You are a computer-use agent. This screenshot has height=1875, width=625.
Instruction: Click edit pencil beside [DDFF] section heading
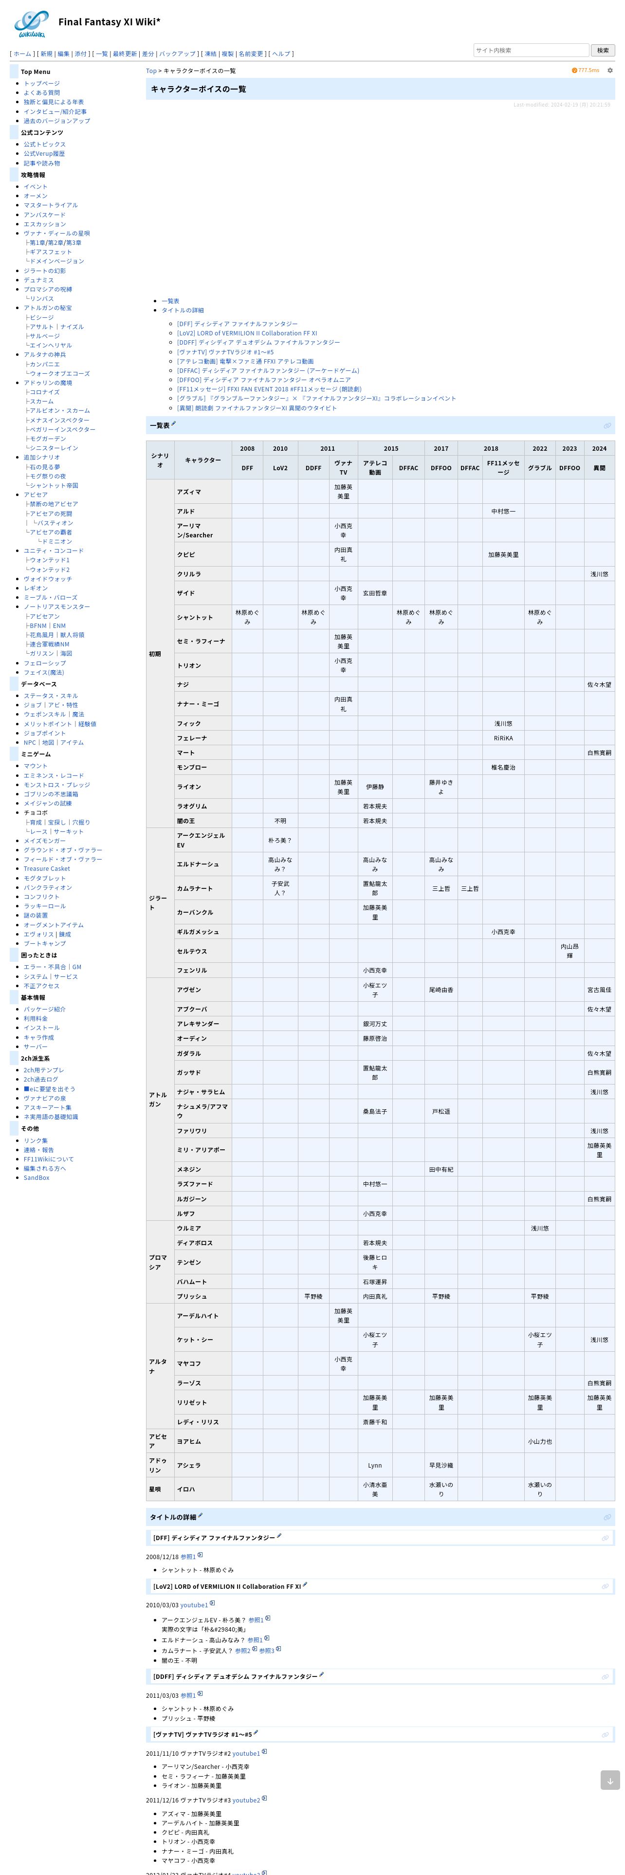322,1674
